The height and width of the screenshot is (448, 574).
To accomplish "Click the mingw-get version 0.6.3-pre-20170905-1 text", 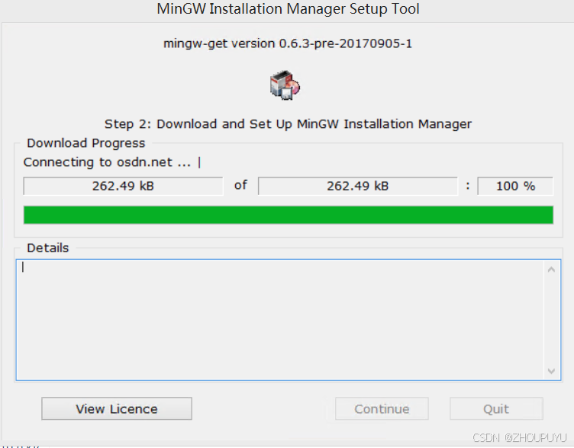I will [x=288, y=43].
